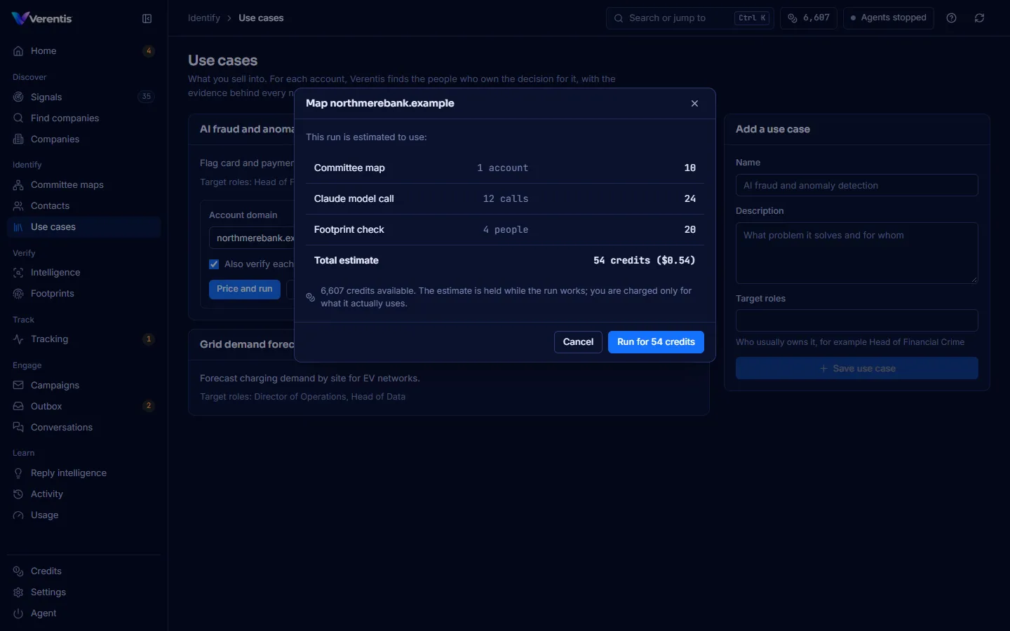Click the 6,607 credits balance button

pos(809,18)
